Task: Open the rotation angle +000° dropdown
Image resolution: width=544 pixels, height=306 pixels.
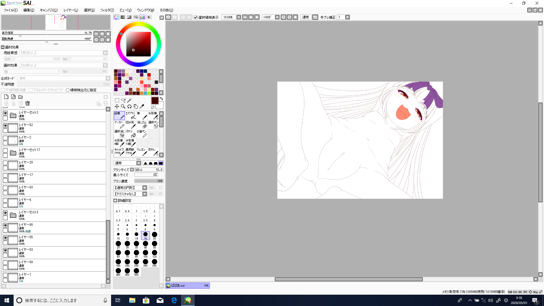Action: (277, 17)
